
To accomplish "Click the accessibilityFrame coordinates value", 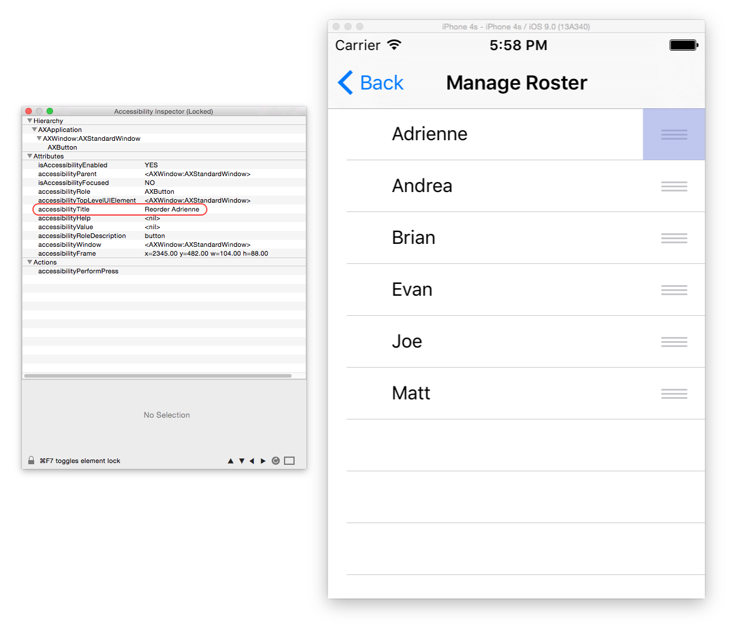I will (x=206, y=253).
